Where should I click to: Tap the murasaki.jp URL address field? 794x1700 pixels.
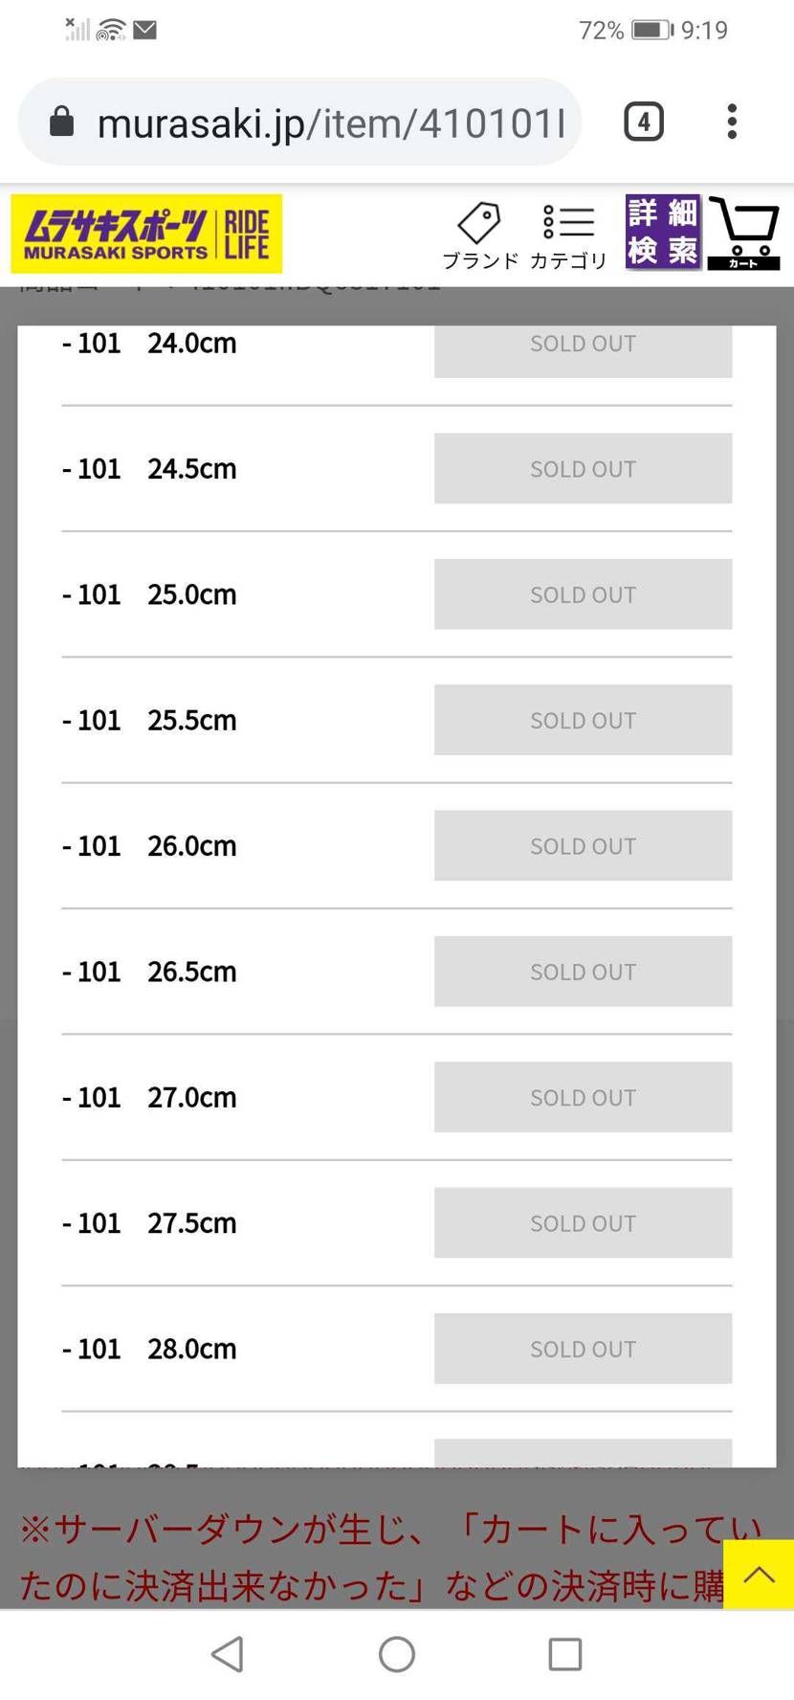pos(330,123)
